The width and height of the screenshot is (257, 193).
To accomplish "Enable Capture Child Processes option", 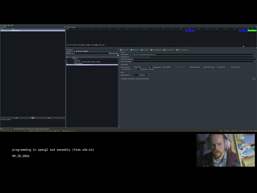I will [x=209, y=67].
